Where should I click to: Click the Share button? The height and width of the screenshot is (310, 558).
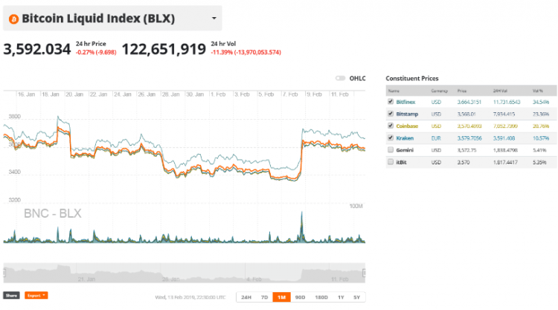[11, 295]
